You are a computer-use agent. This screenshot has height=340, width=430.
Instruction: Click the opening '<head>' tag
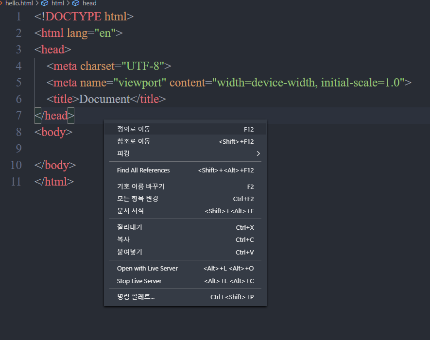pyautogui.click(x=52, y=50)
